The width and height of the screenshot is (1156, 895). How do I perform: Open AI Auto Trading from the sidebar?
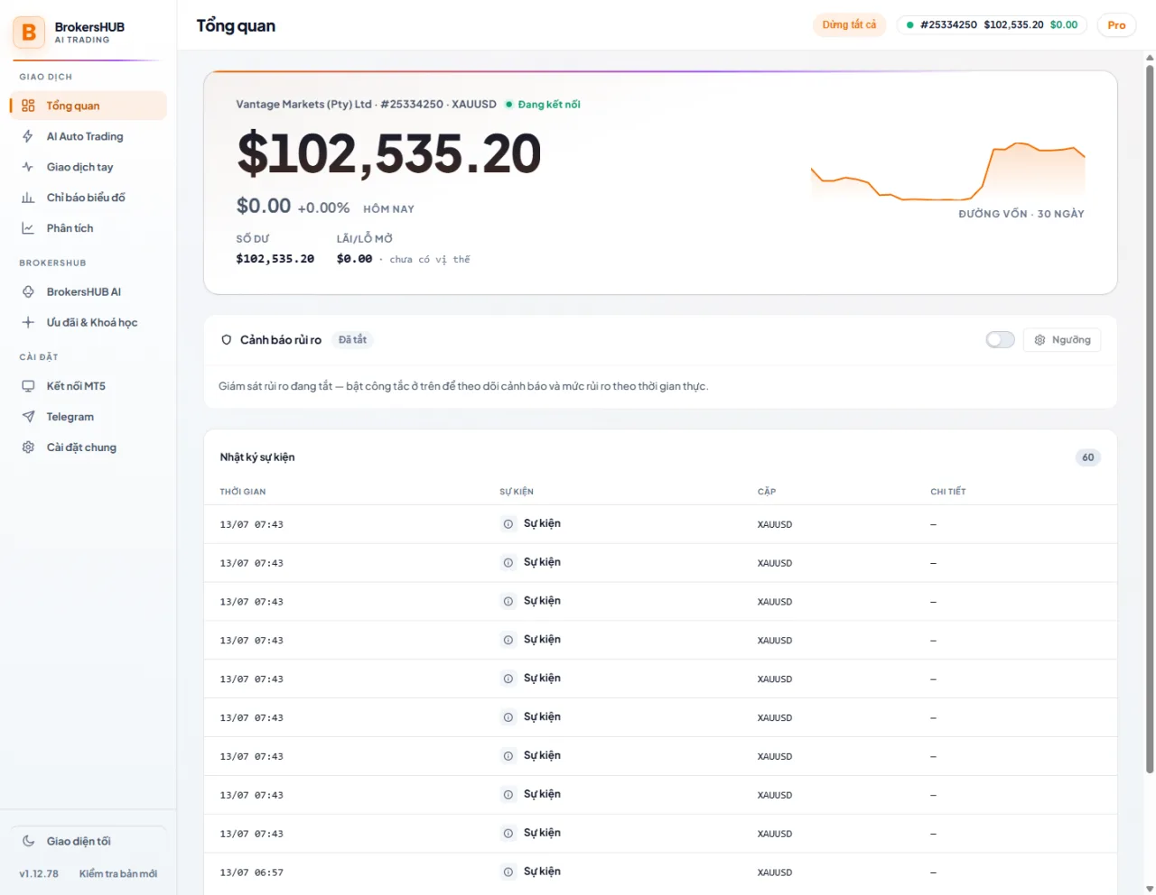89,136
